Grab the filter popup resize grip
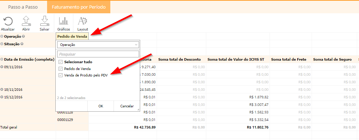Screen dimensions: 359x140 (x=138, y=110)
